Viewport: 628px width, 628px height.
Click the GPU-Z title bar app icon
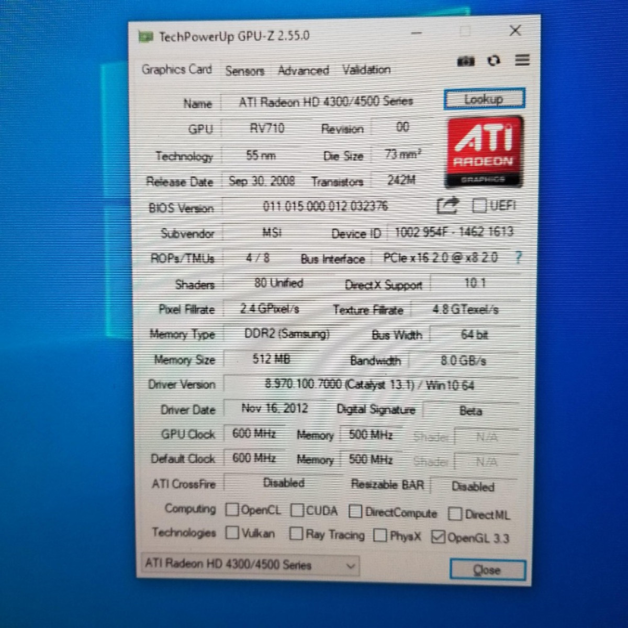(x=145, y=37)
